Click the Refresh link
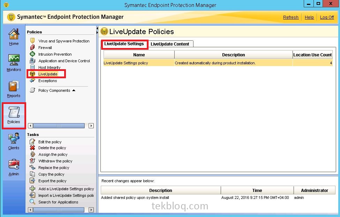The height and width of the screenshot is (217, 340). pos(291,17)
